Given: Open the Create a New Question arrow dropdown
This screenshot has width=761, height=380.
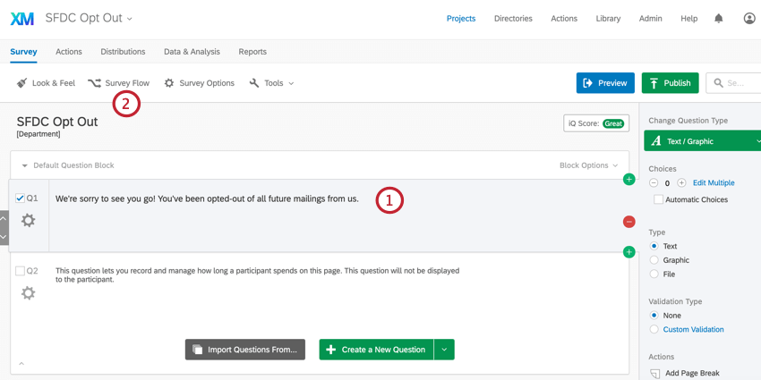Looking at the screenshot, I should pyautogui.click(x=444, y=350).
